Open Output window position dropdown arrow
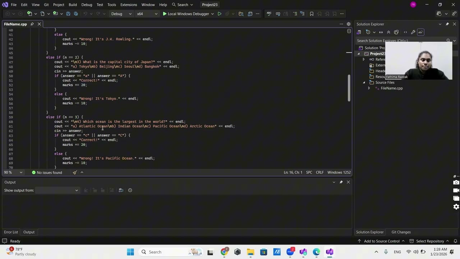460x259 pixels. 334,182
